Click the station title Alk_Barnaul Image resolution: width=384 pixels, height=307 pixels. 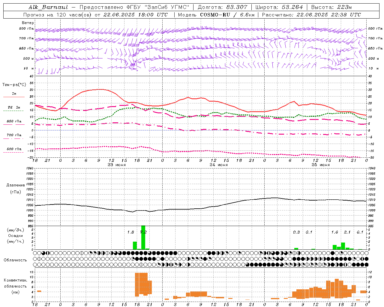(48, 7)
